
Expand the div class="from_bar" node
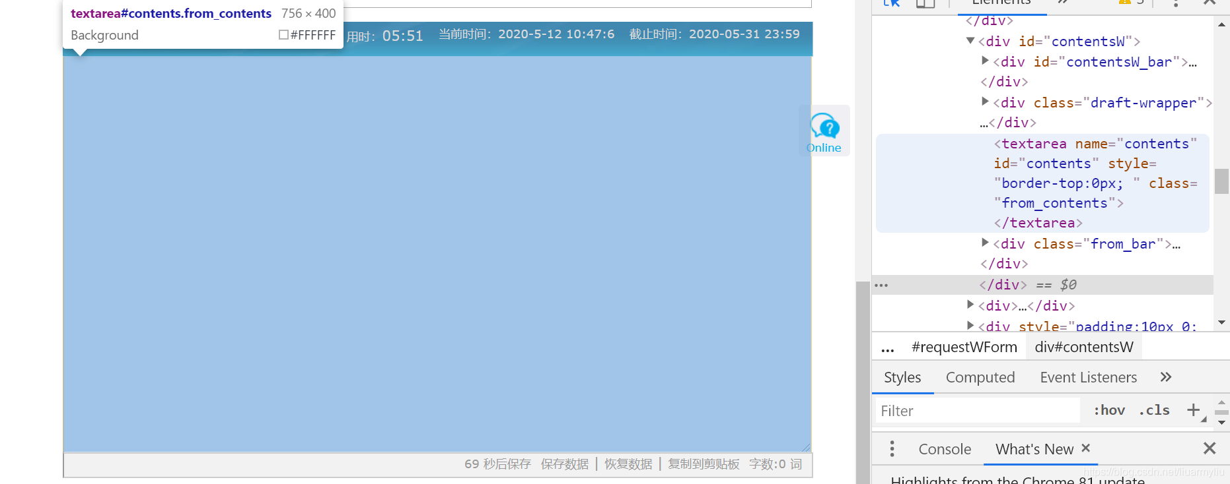pos(985,243)
